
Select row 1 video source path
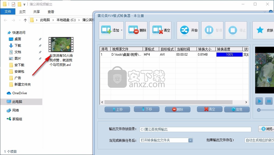[x=127, y=55]
